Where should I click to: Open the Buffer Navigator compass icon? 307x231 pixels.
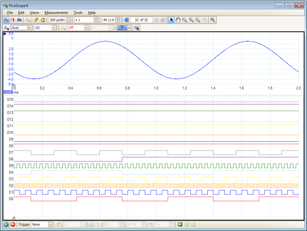click(x=163, y=20)
